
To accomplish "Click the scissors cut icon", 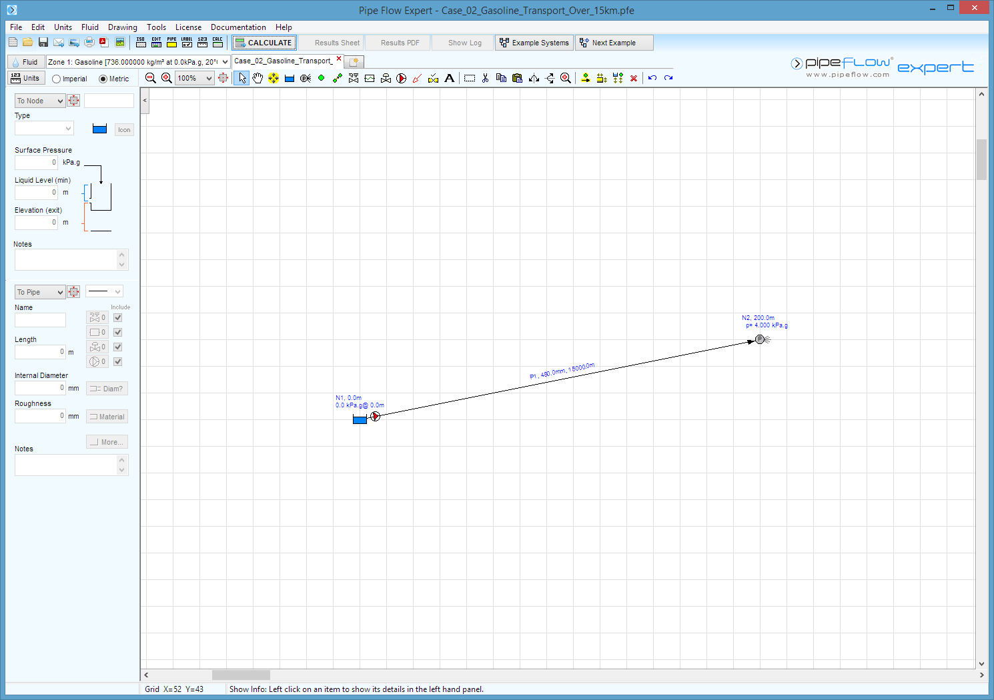I will point(485,78).
